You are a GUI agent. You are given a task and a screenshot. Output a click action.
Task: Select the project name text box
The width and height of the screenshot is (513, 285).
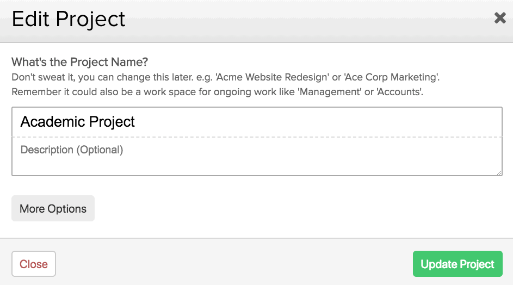(257, 122)
